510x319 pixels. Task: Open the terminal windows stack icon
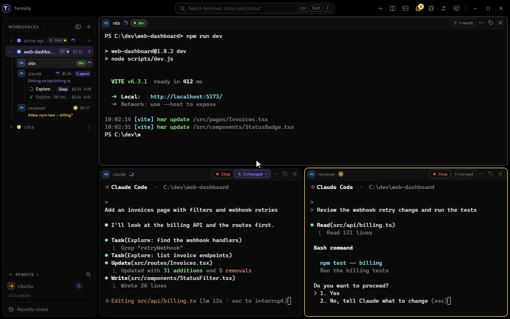pos(431,8)
